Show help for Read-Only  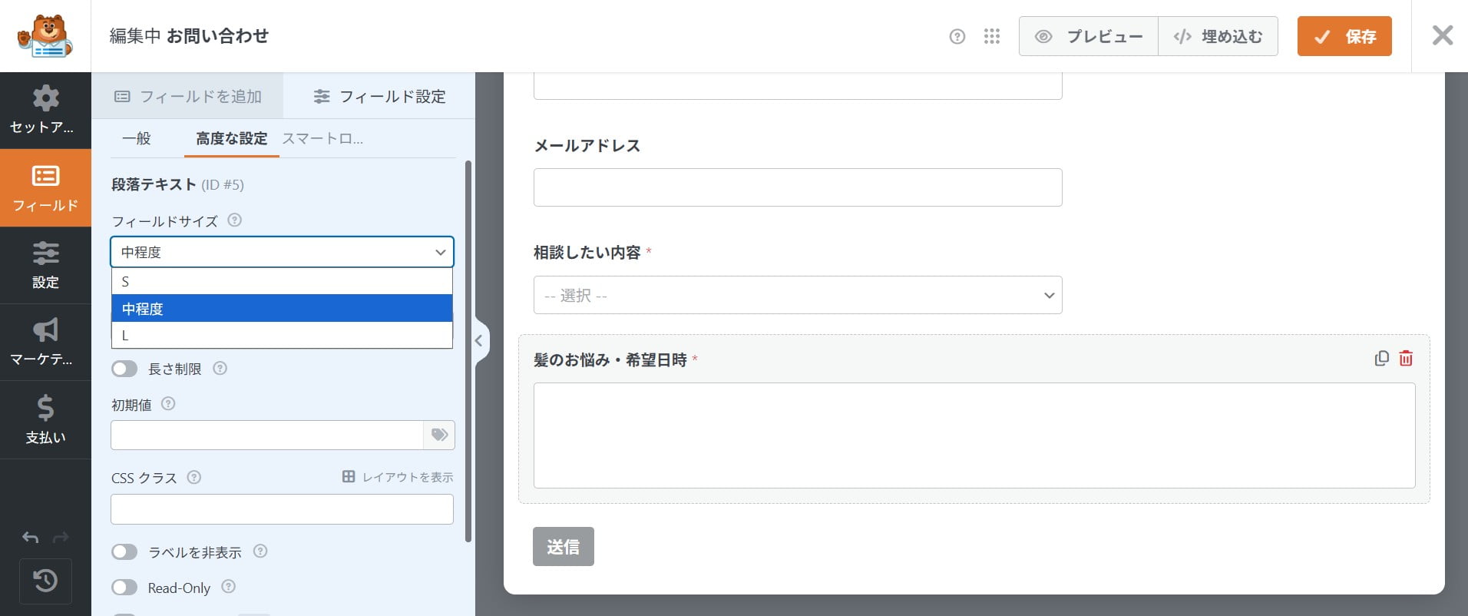click(228, 587)
